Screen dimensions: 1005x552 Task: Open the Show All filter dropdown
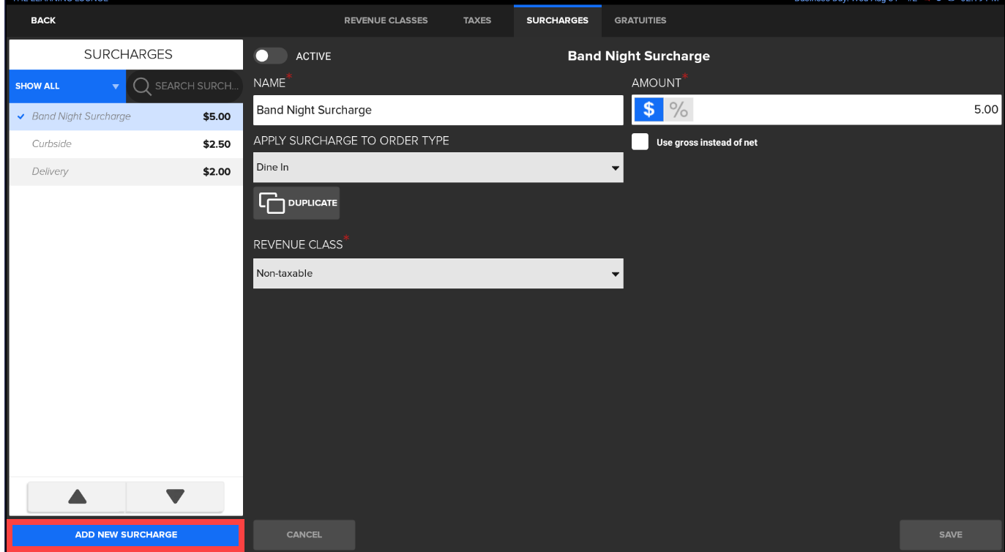67,86
